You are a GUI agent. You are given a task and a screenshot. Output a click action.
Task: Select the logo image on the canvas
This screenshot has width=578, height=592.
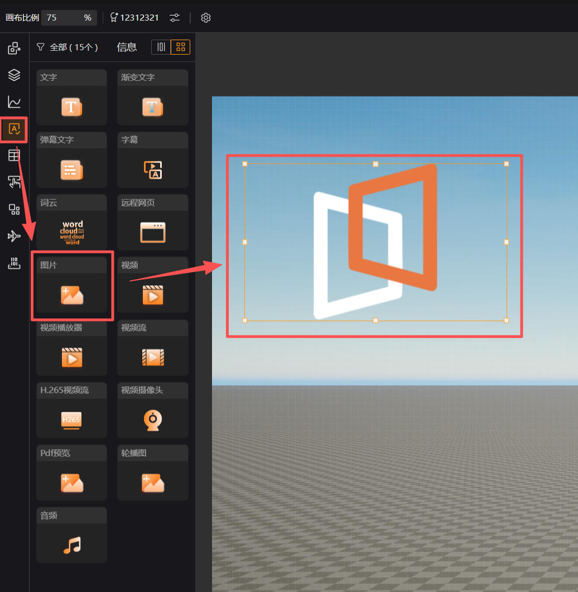point(375,242)
